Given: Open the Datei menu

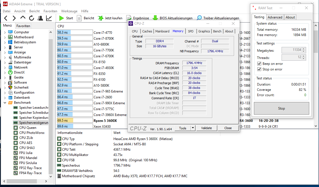Looking at the screenshot, I should [7, 11].
